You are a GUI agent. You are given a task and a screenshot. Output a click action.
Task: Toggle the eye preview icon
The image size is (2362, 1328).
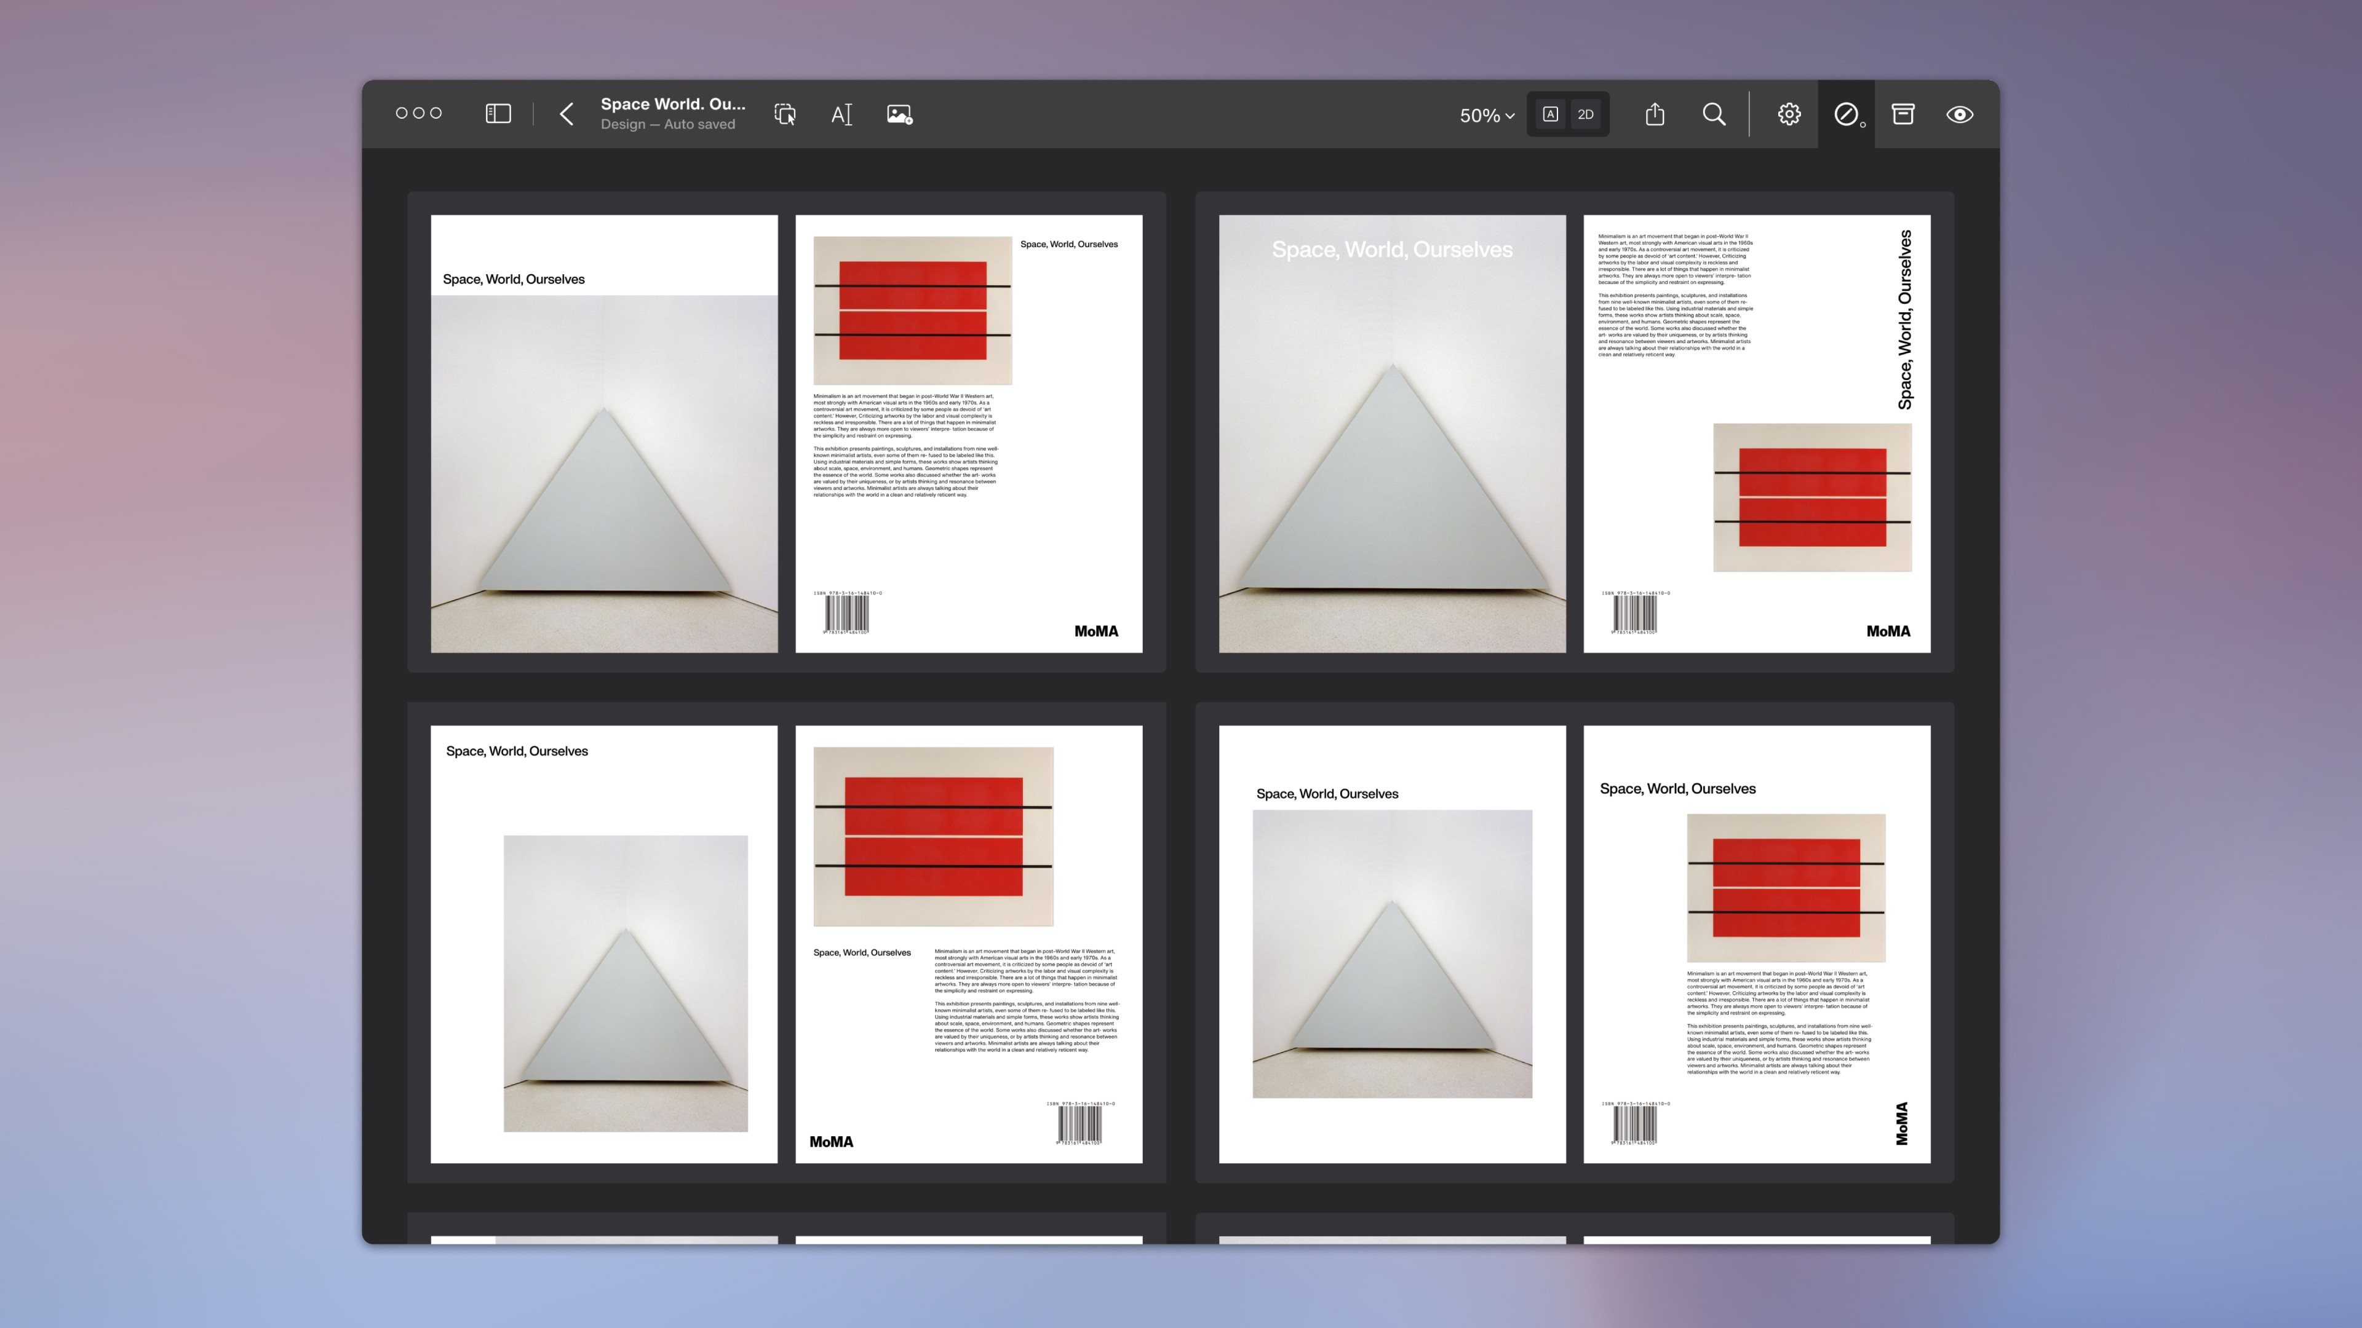[1960, 114]
